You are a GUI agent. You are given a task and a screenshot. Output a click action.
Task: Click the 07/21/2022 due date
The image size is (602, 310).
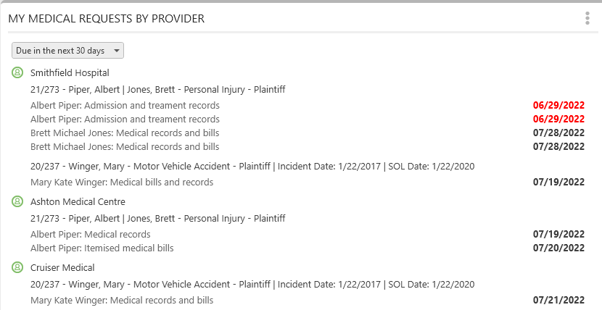tap(558, 300)
